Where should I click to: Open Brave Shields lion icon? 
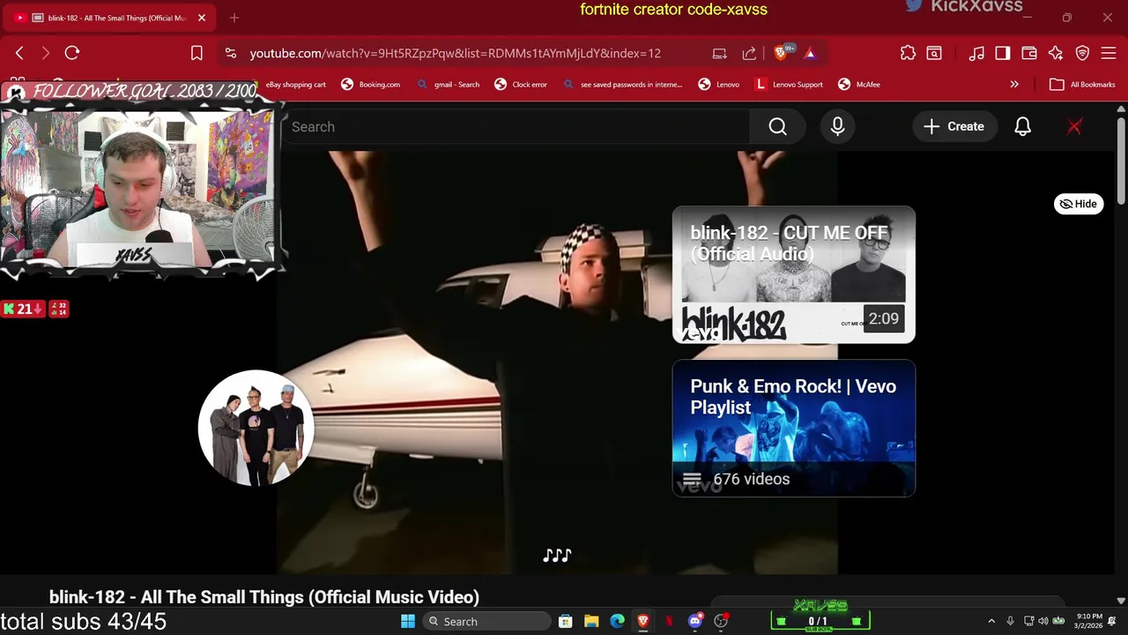[781, 53]
